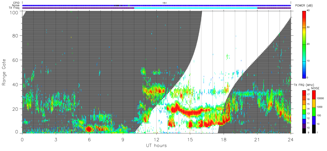The width and height of the screenshot is (327, 151).
Task: Click the Range Gate tick label 100
Action: (14, 12)
